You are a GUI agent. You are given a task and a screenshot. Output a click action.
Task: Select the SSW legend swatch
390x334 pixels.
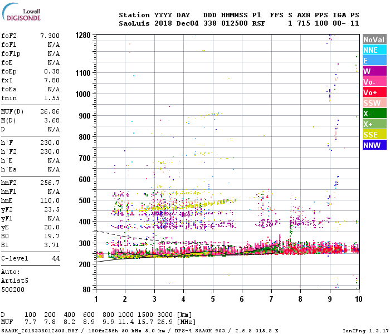(374, 102)
